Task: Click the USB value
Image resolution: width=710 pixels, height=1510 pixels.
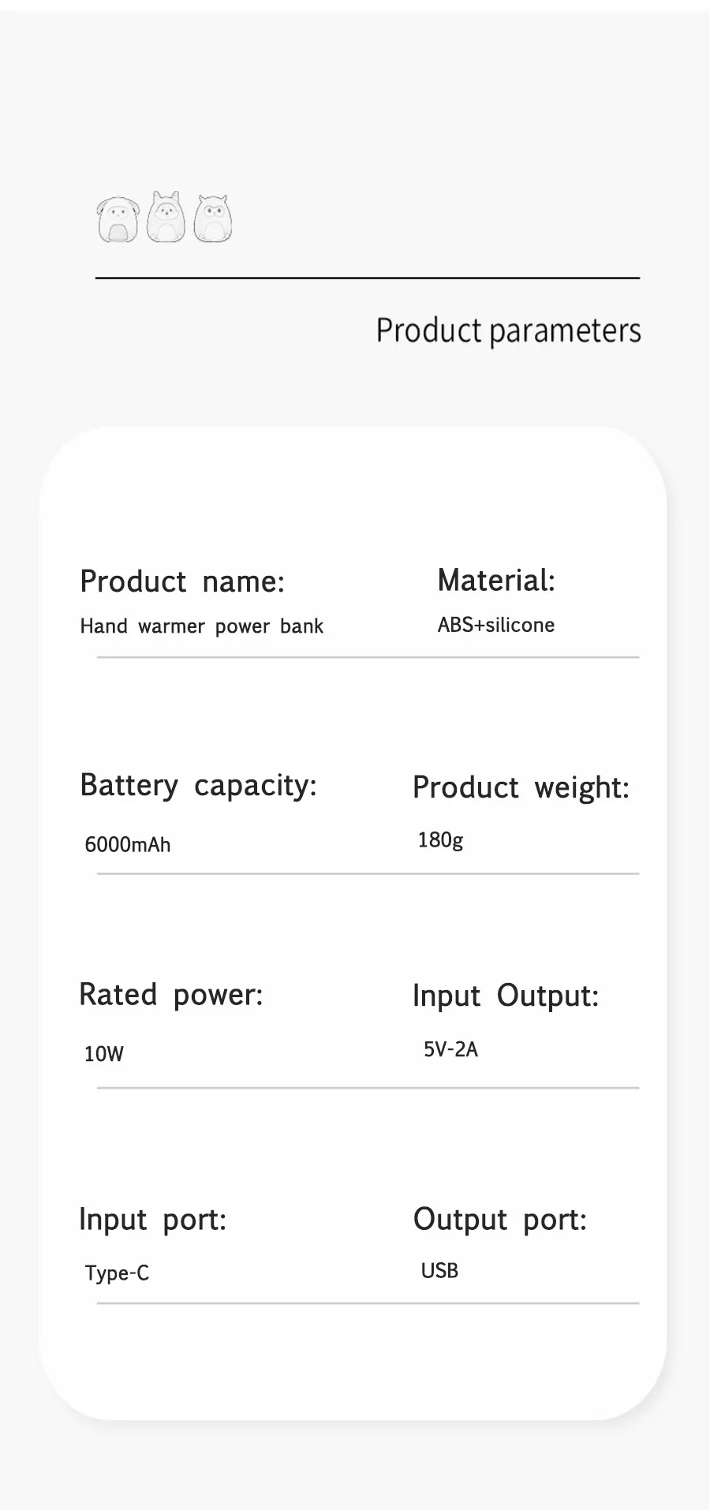Action: [x=439, y=1271]
